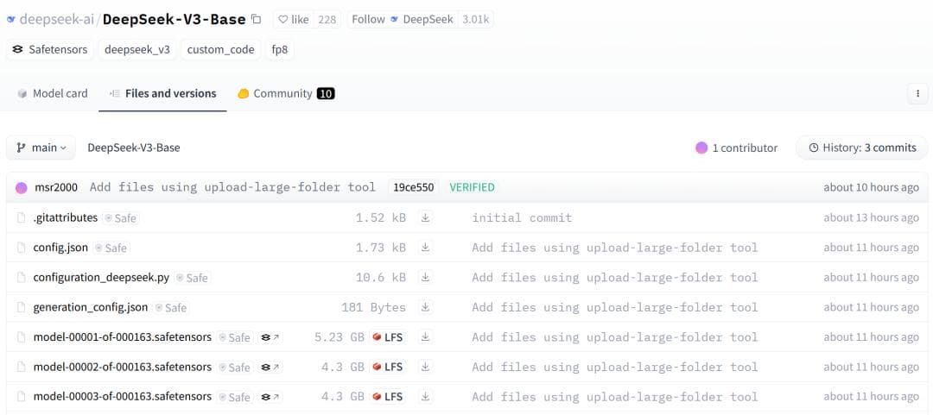Download model-00001-of-000163.safetensors file

(425, 337)
